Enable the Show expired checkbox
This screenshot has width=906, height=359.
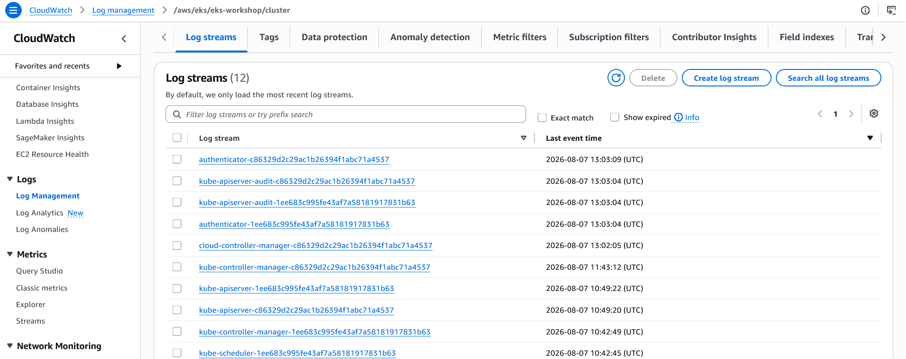pyautogui.click(x=615, y=117)
